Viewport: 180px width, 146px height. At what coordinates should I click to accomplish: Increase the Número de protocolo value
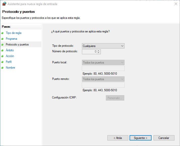(x=99, y=51)
